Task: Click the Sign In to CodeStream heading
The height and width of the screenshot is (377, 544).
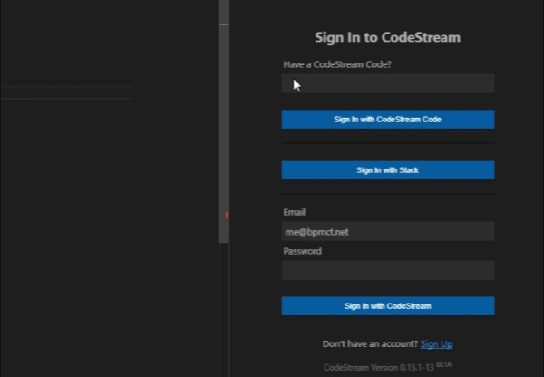Action: click(387, 38)
